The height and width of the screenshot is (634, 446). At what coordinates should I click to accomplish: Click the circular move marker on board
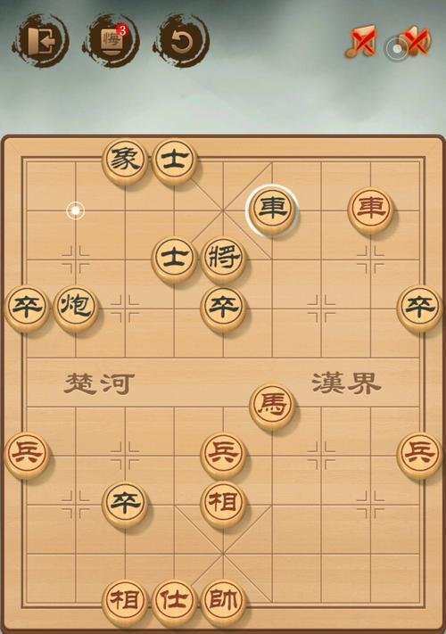point(76,210)
